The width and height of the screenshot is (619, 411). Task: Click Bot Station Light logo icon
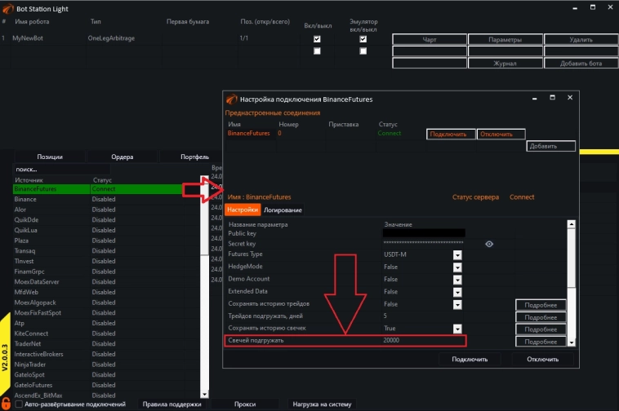click(7, 9)
